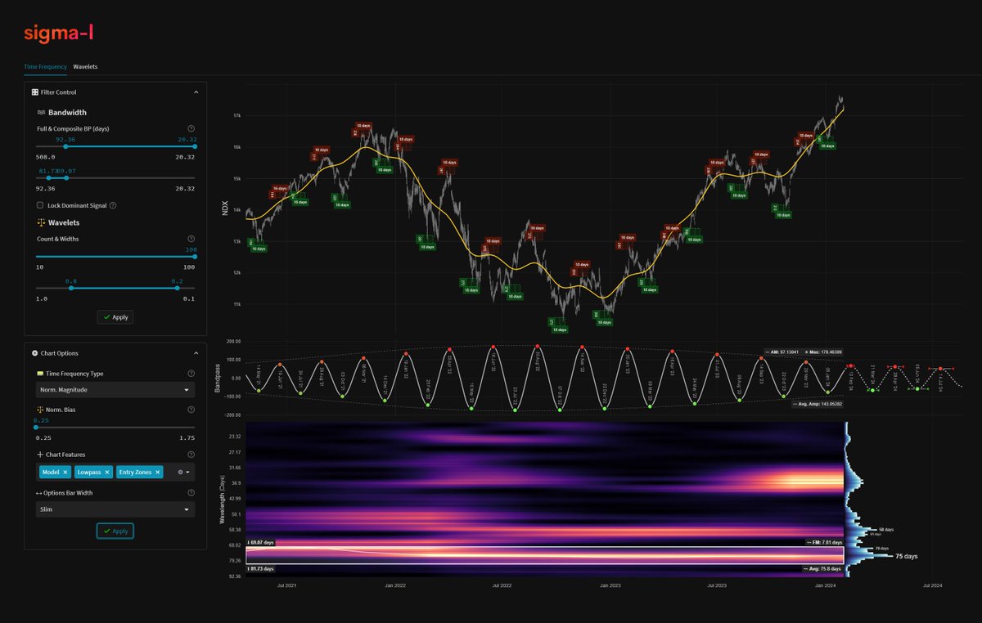Click the Norm. Bias slider handle

point(38,427)
